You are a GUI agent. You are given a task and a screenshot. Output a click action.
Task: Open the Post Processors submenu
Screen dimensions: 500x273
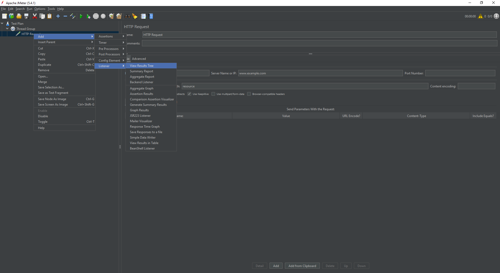pyautogui.click(x=110, y=54)
